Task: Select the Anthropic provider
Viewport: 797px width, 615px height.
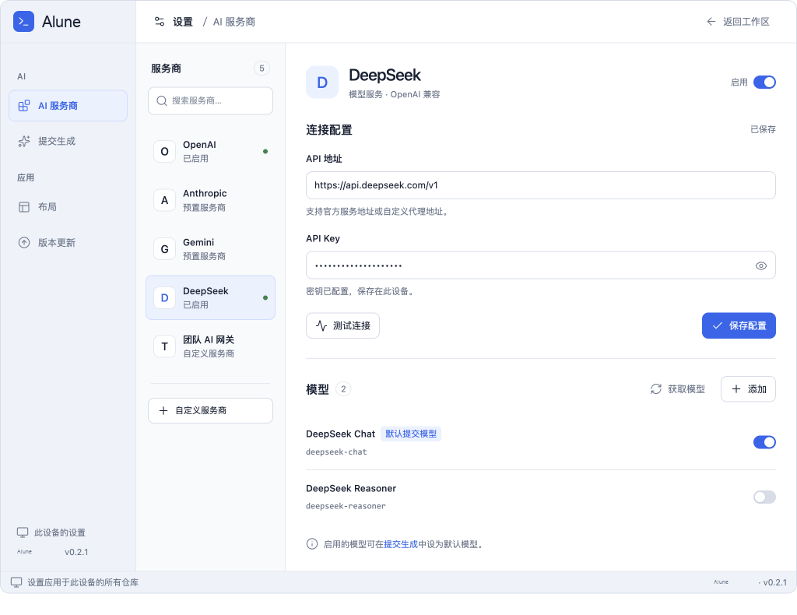Action: point(210,200)
